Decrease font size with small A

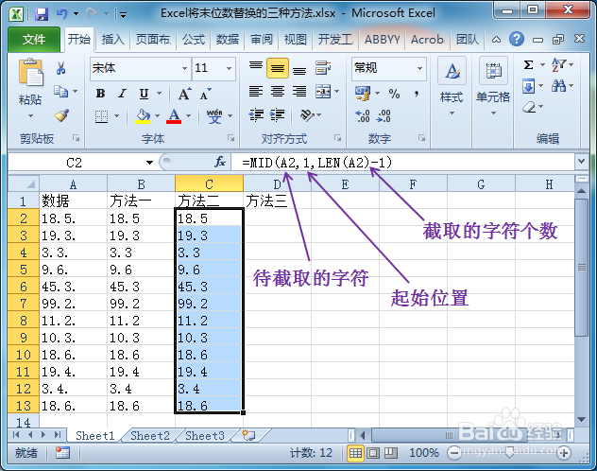(205, 95)
